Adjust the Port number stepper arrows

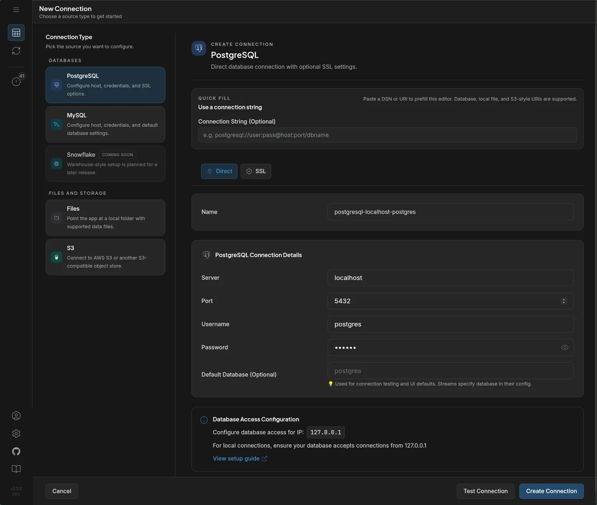point(564,301)
